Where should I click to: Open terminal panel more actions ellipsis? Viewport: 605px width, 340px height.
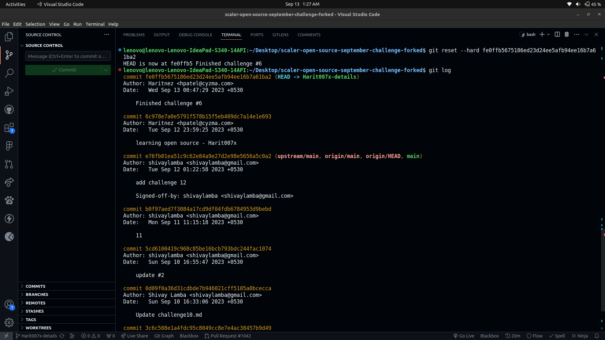pyautogui.click(x=577, y=35)
